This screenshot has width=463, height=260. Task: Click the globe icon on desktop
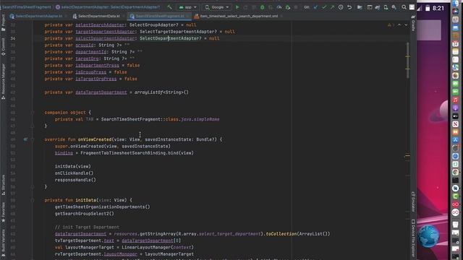428,236
